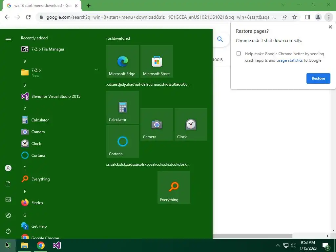
Task: Click the Clock tile
Action: 191,124
